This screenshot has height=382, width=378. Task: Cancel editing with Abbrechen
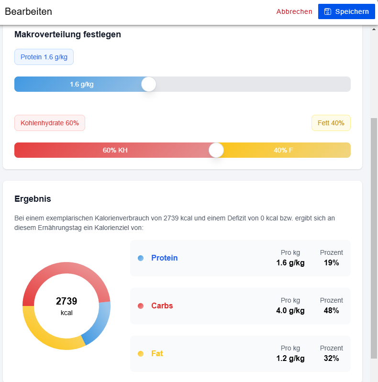[x=294, y=11]
